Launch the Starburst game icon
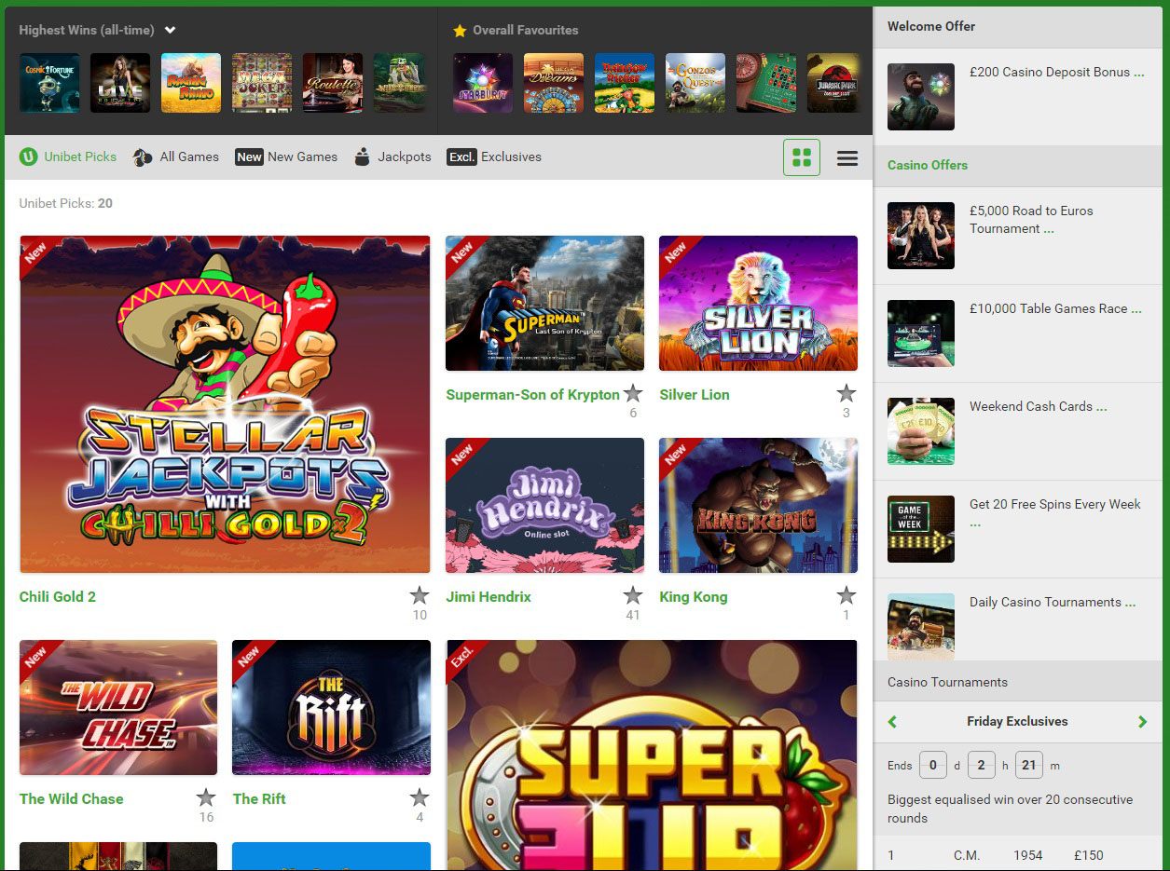The image size is (1170, 871). (483, 83)
